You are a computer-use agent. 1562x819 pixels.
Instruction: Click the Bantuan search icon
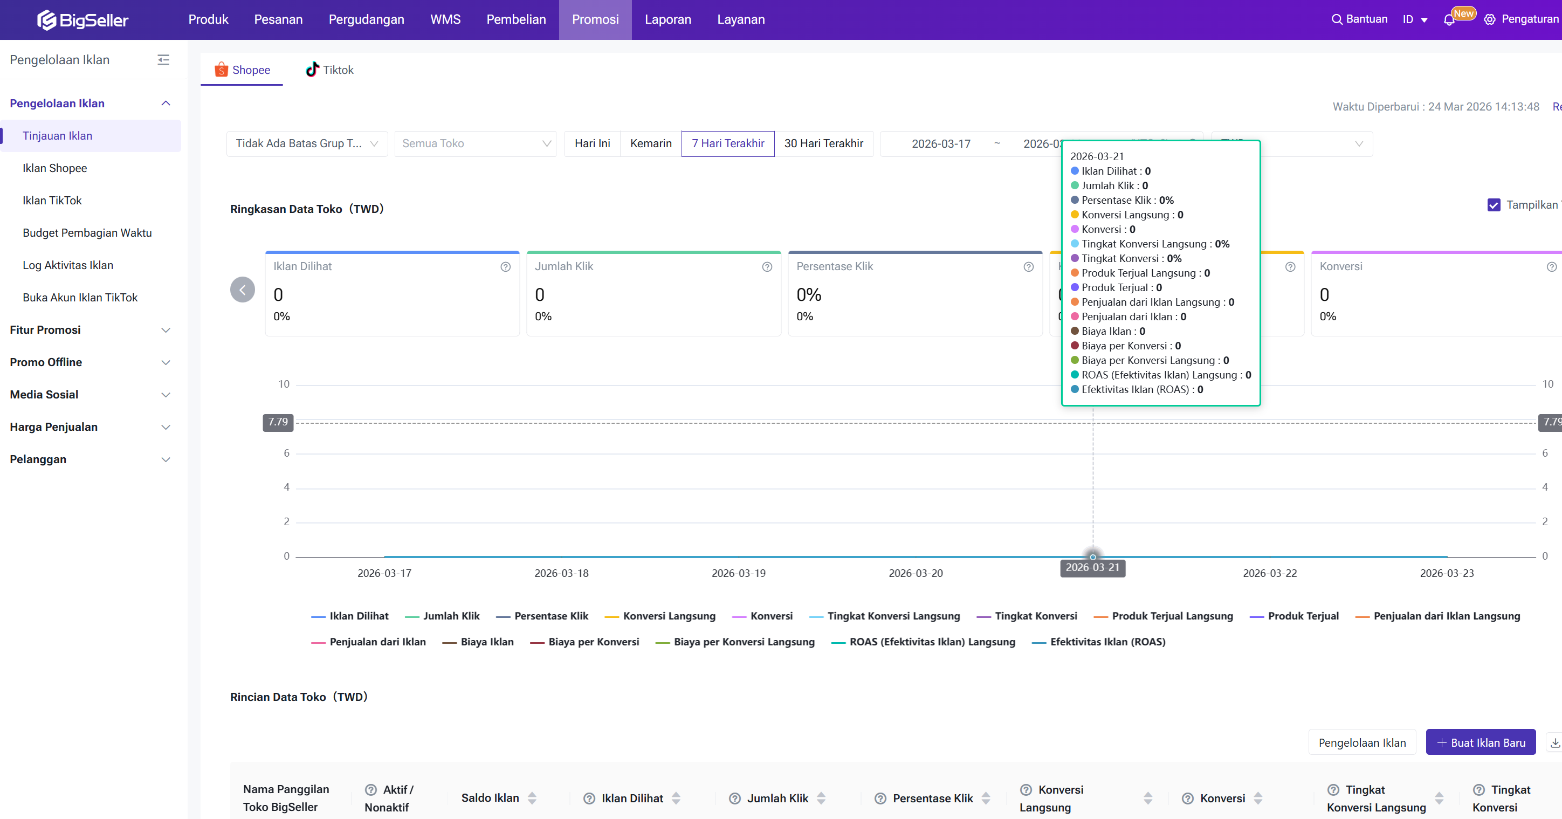[x=1337, y=19]
